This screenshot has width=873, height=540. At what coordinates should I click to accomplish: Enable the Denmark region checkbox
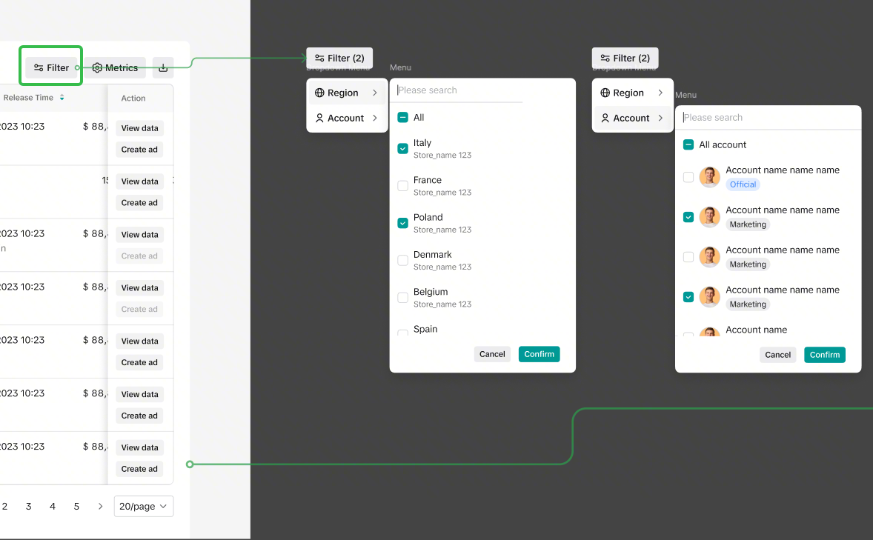coord(403,260)
